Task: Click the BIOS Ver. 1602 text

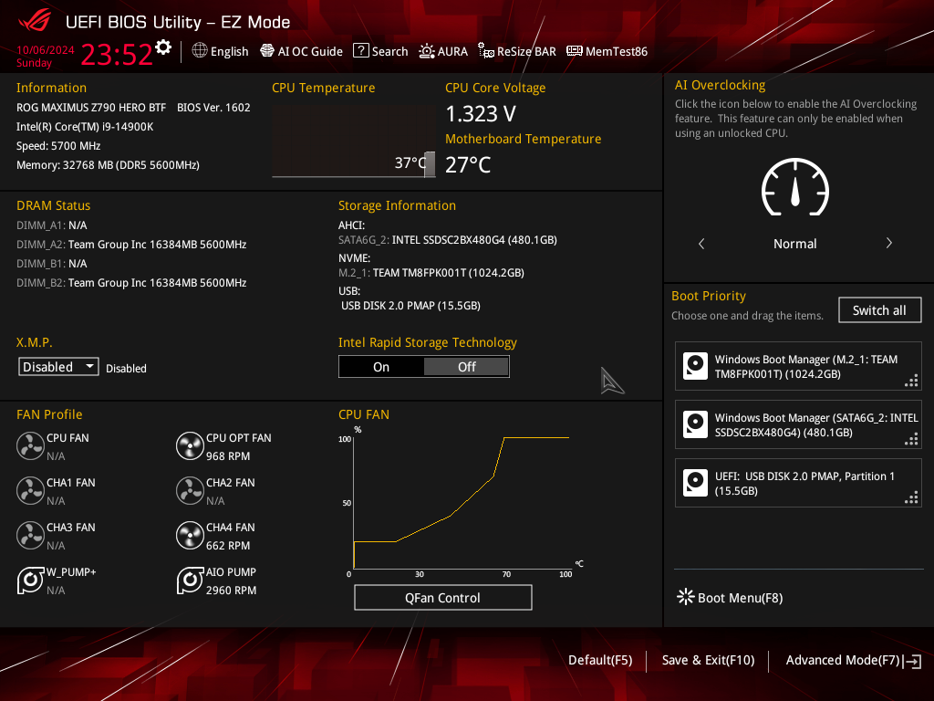Action: coord(213,108)
